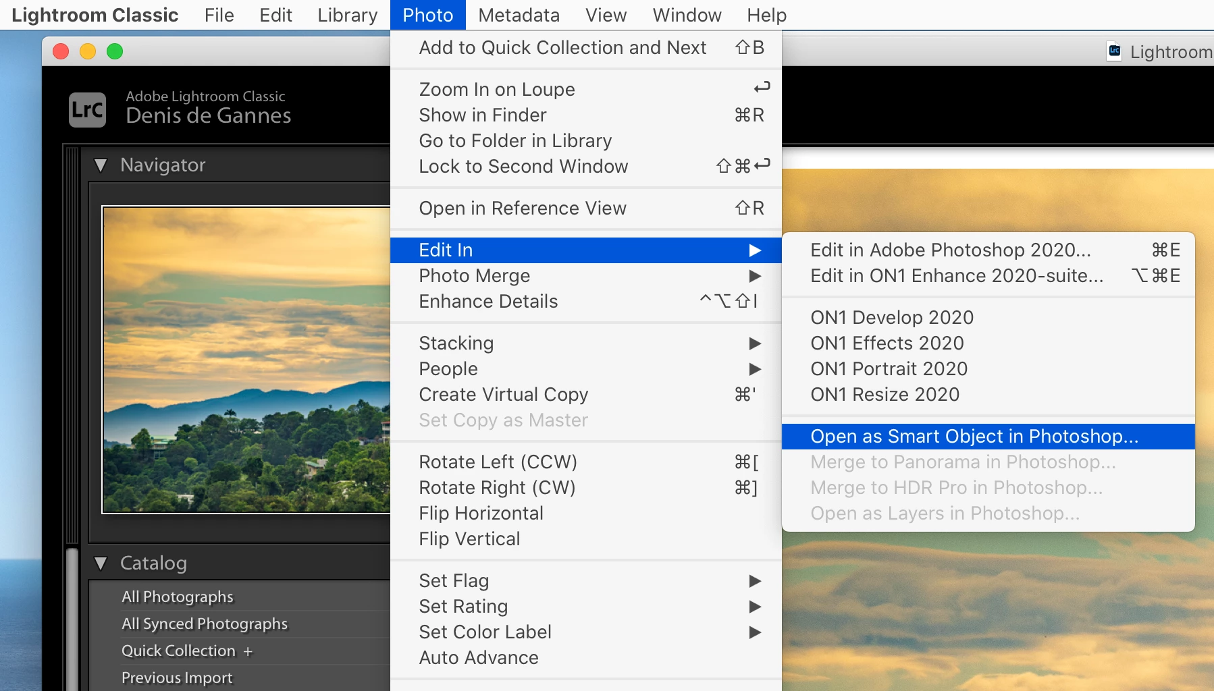Collapse the Catalog panel triangle
The image size is (1214, 691).
point(101,563)
